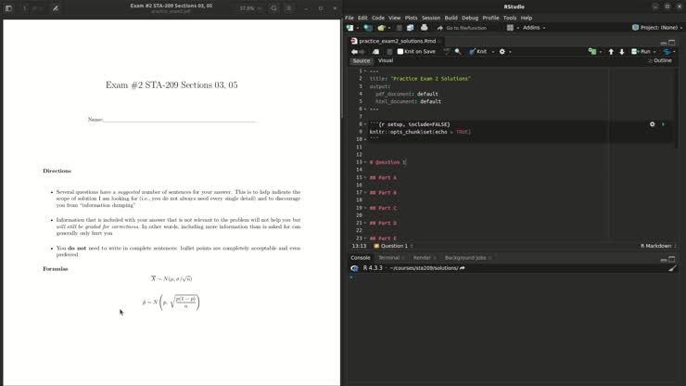Create a new file in RStudio

click(349, 28)
